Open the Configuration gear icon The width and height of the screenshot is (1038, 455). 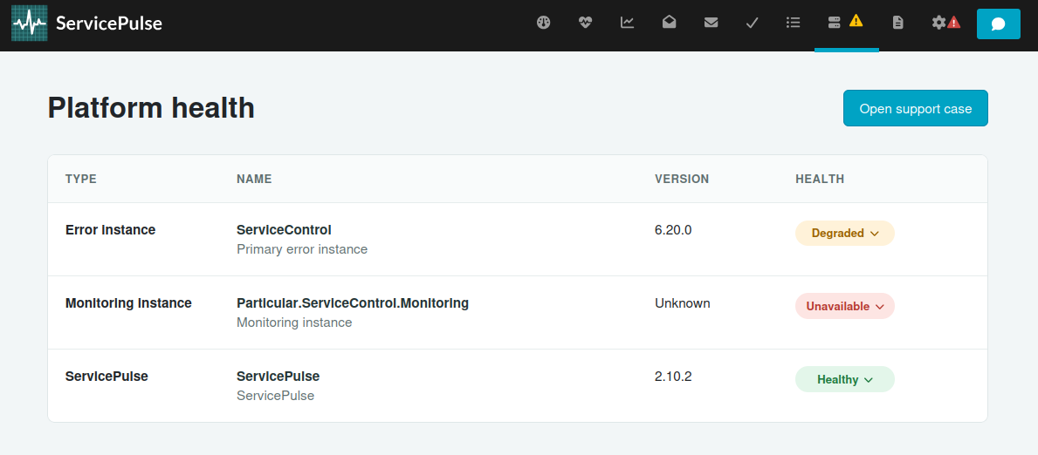(938, 23)
